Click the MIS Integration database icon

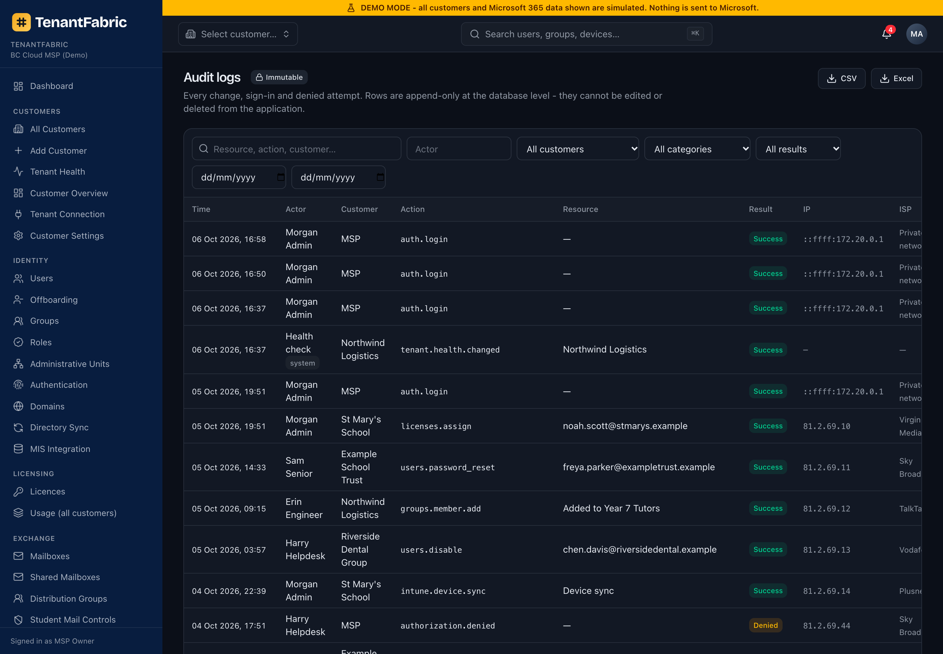18,449
